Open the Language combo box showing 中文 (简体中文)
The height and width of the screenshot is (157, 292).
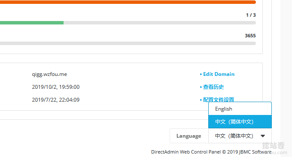click(x=240, y=136)
